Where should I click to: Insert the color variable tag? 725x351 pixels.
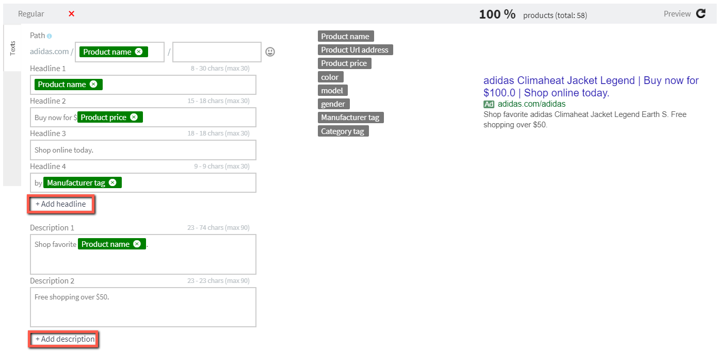330,77
